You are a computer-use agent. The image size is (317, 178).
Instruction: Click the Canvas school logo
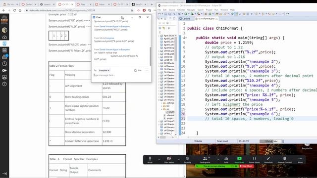tap(4, 20)
